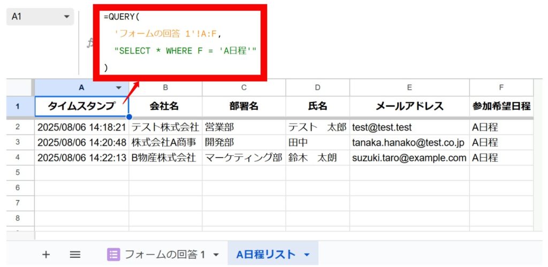Select A日程 cell in tanaka.hanako row

(501, 142)
